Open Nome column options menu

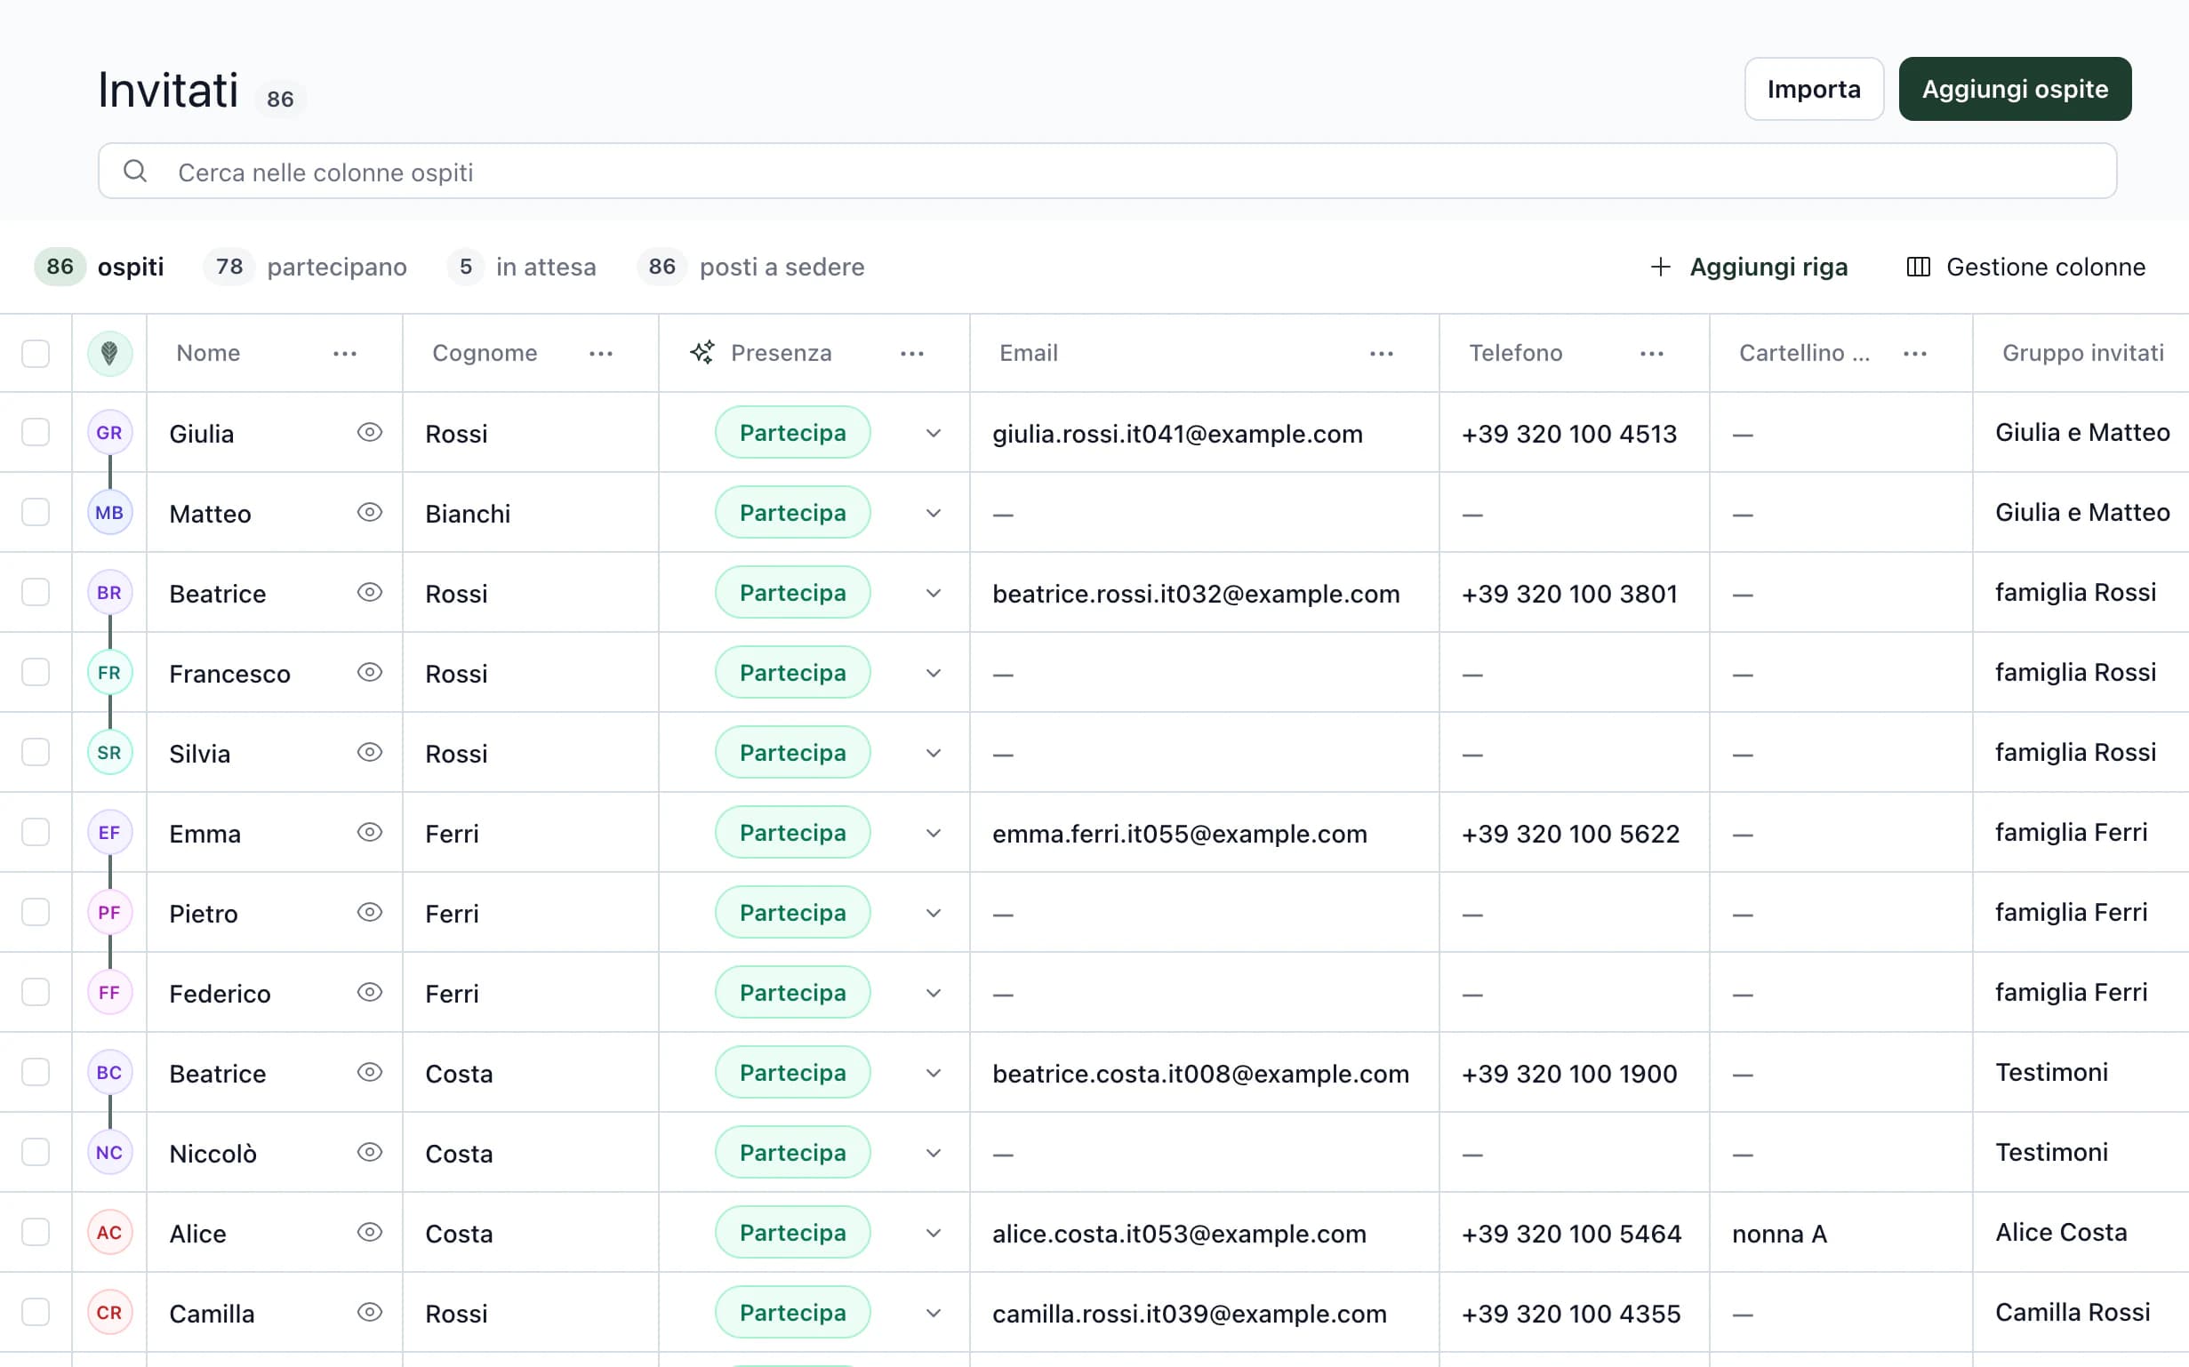pos(344,354)
